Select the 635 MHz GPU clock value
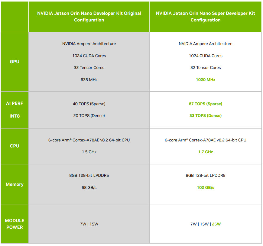 click(89, 79)
